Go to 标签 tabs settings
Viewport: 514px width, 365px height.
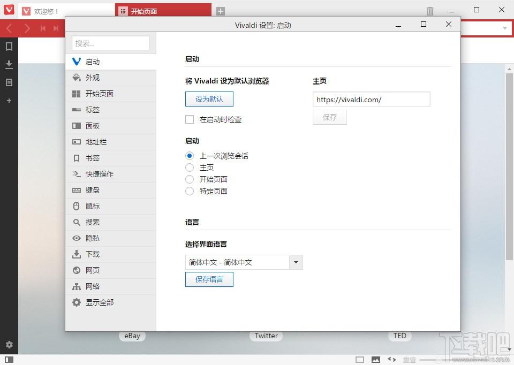111,110
